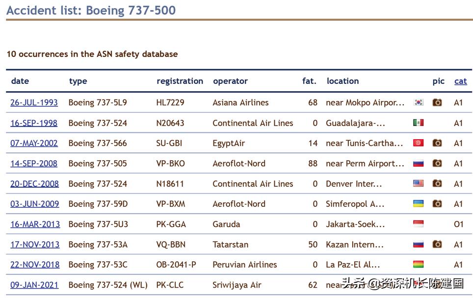Screen dimensions: 473x298
Task: Open photo icon for Asiana Airlines accident
Action: [x=437, y=102]
